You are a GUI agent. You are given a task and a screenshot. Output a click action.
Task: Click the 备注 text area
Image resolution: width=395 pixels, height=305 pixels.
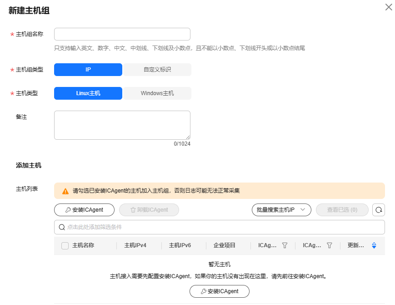point(122,125)
